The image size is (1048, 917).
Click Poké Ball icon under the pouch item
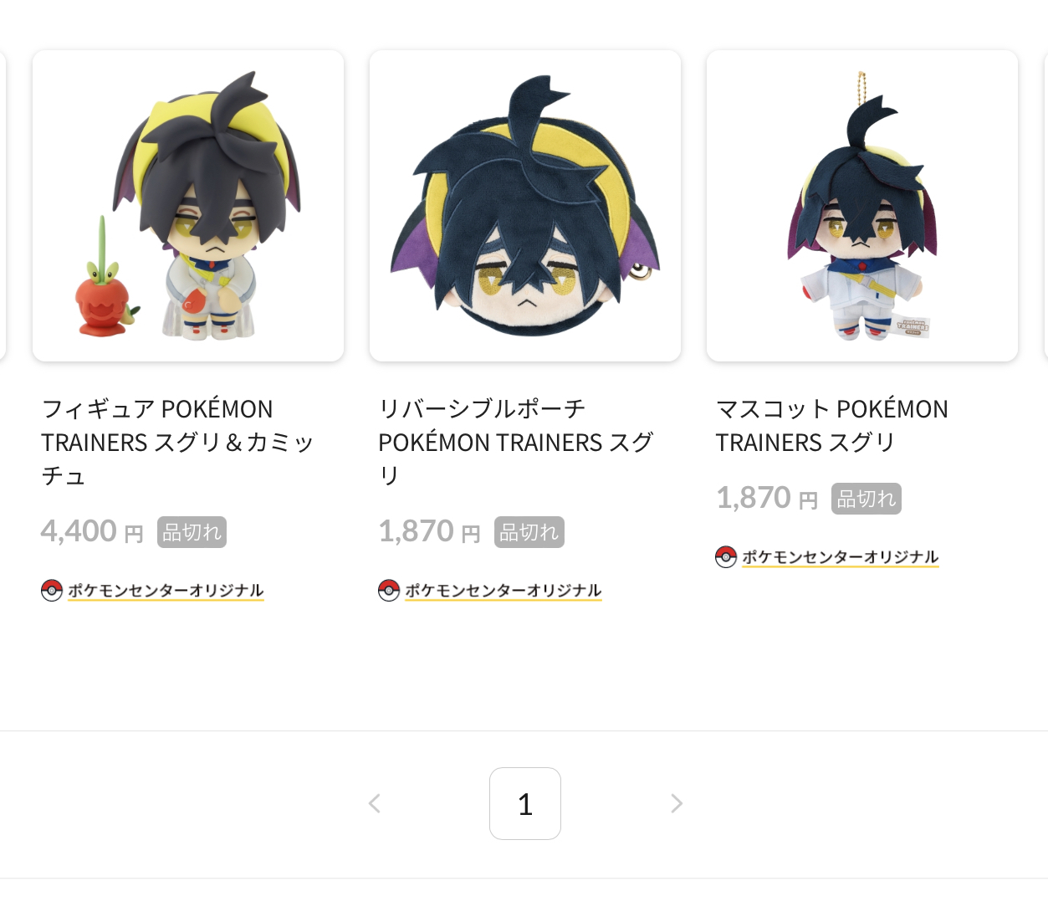pyautogui.click(x=389, y=591)
